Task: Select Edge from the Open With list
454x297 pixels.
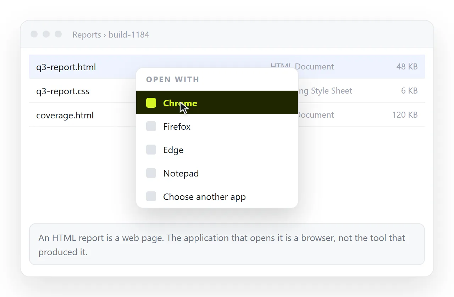Action: pos(217,150)
